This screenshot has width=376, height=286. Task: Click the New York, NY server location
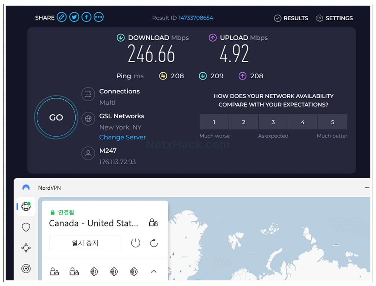tap(120, 127)
